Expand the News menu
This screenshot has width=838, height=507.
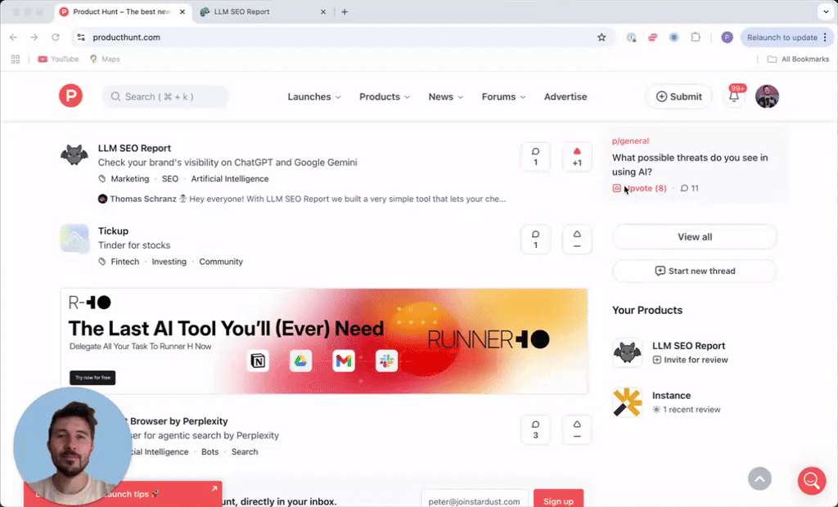[446, 96]
